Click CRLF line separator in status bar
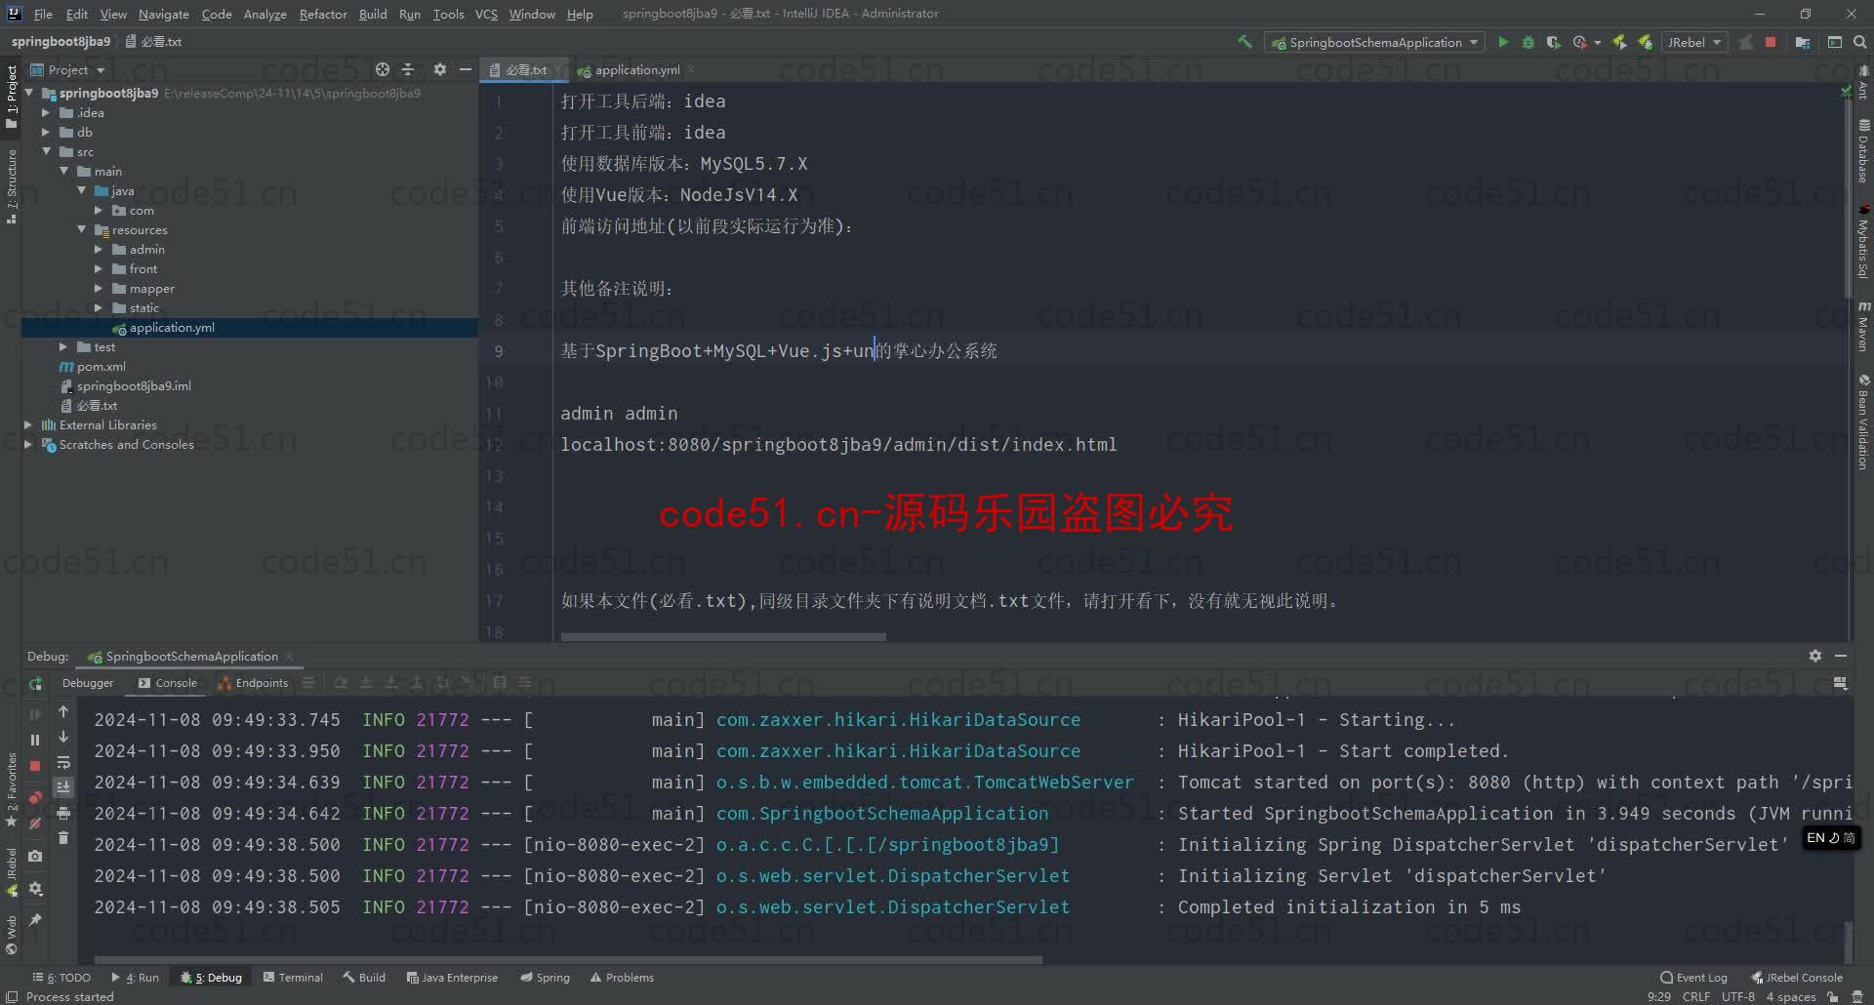 (1696, 996)
